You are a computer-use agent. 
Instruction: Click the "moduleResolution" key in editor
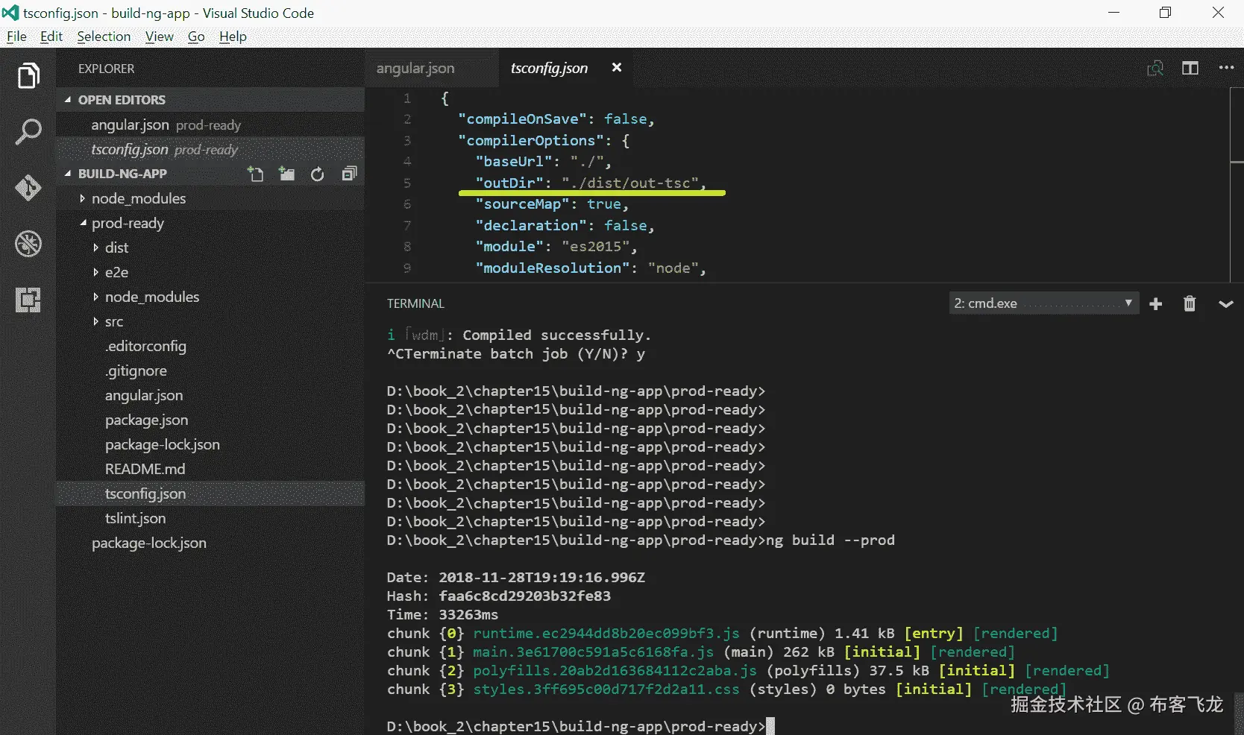coord(553,268)
